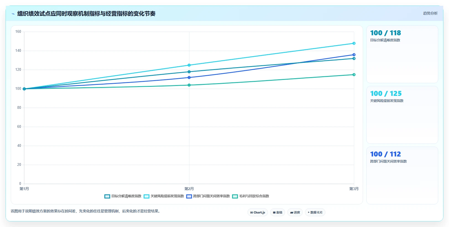Toggle the 跨部门问题关闭效率指数 legend swatch
The height and width of the screenshot is (227, 449).
click(189, 196)
